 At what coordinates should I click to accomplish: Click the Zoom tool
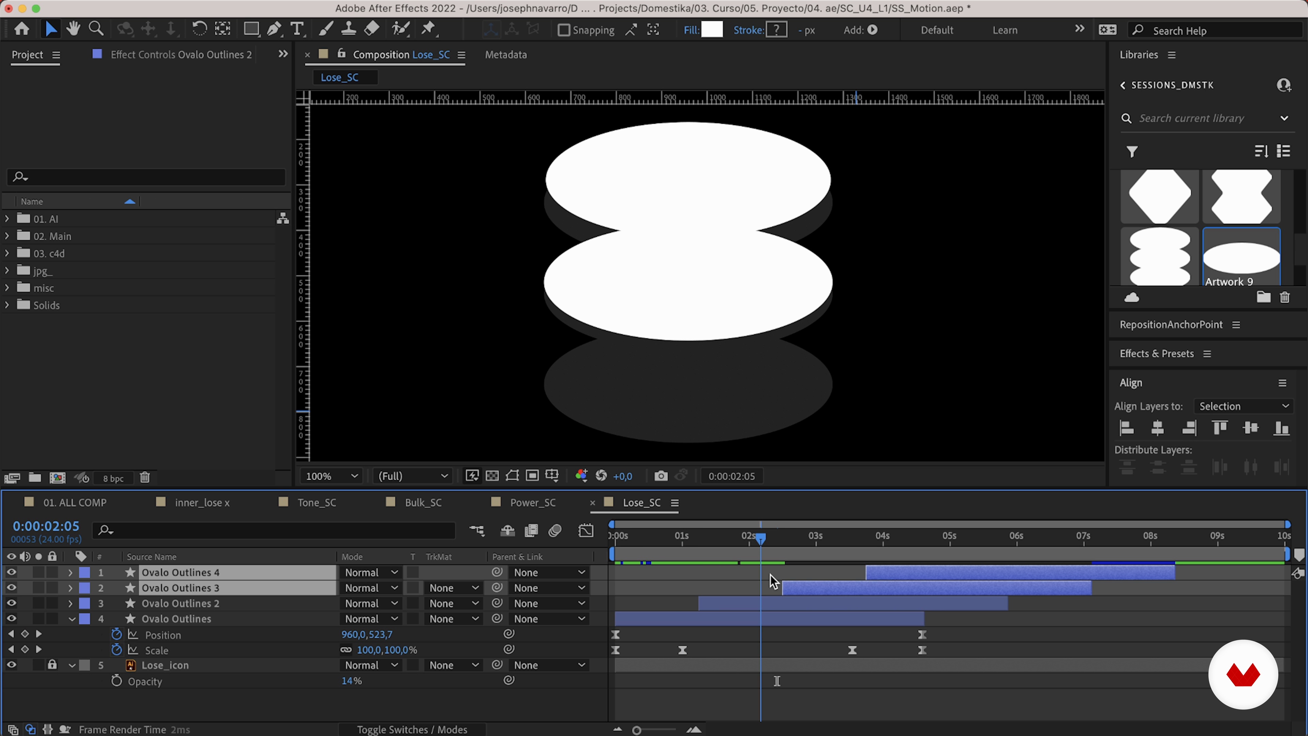point(96,29)
